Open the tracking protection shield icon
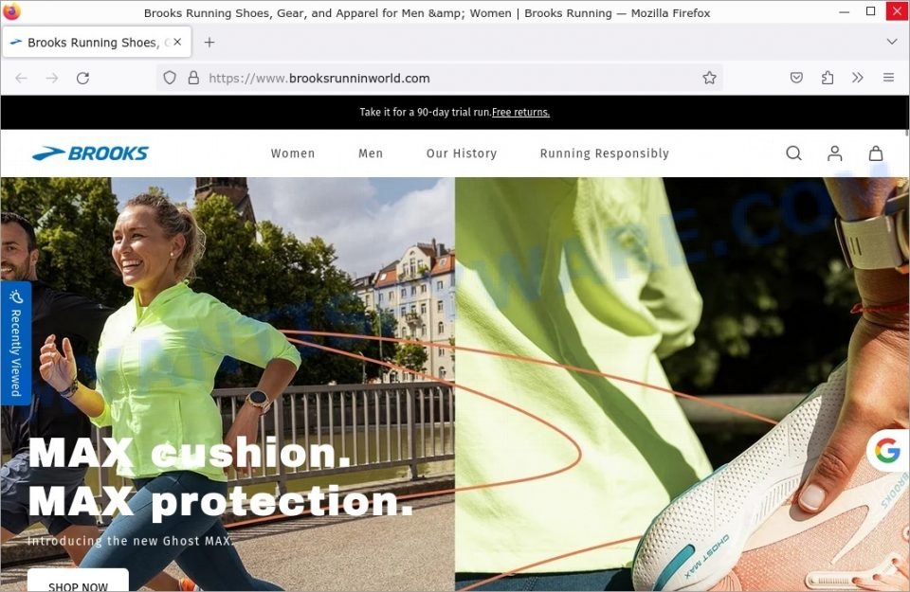910x592 pixels. pyautogui.click(x=170, y=78)
